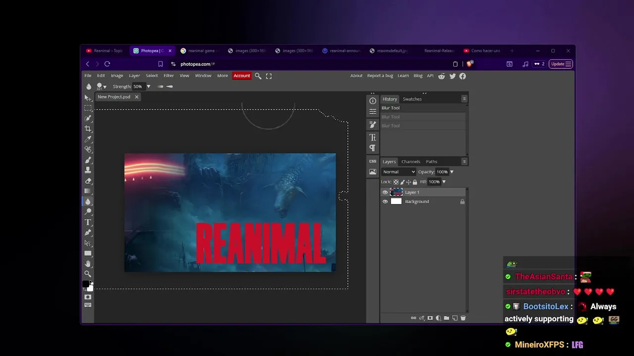Click the Layer 1 thumbnail
This screenshot has width=634, height=356.
tap(396, 192)
